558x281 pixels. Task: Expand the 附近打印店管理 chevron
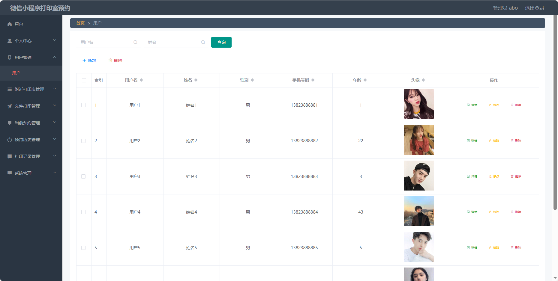click(55, 89)
